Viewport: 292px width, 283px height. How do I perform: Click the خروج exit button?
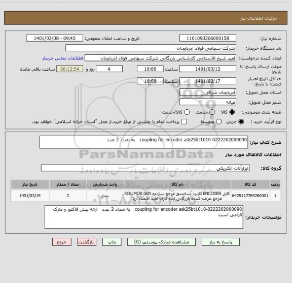click(x=62, y=242)
